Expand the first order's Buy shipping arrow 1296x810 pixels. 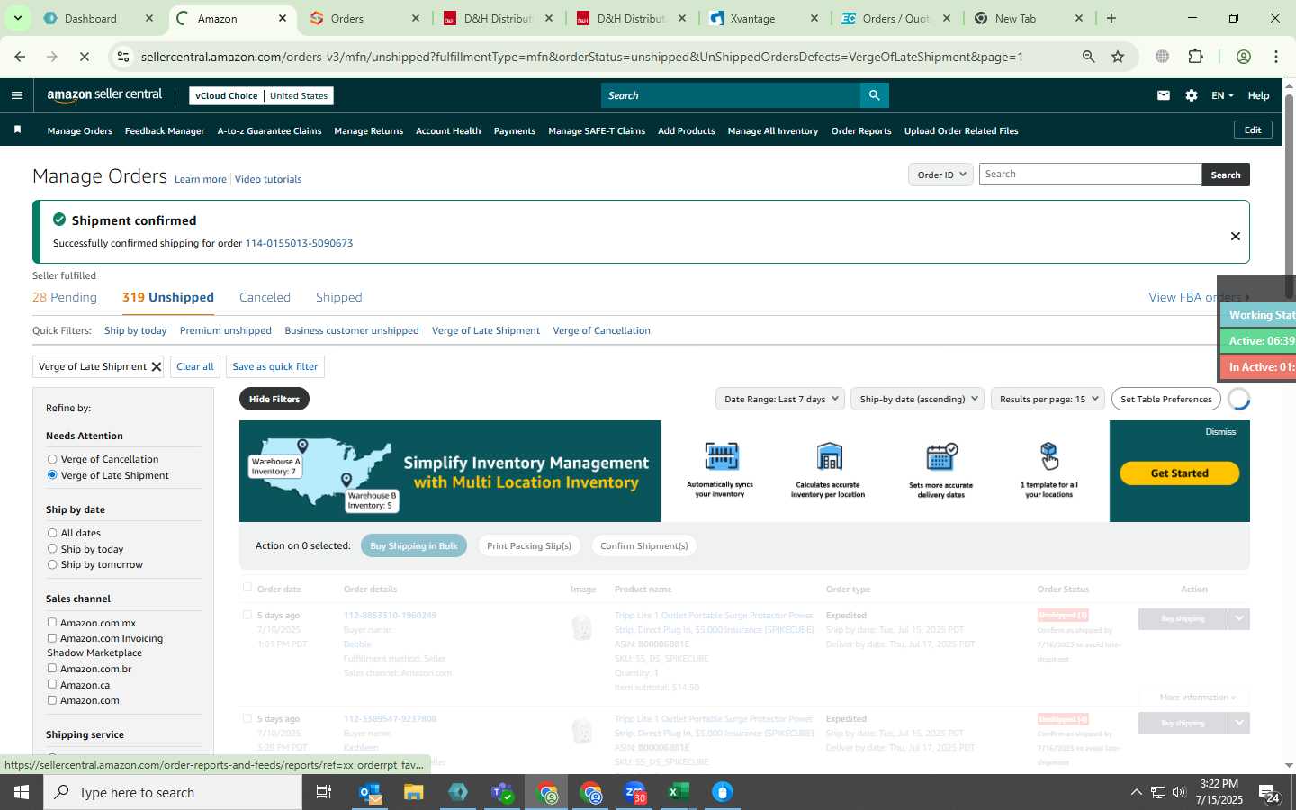(x=1239, y=619)
